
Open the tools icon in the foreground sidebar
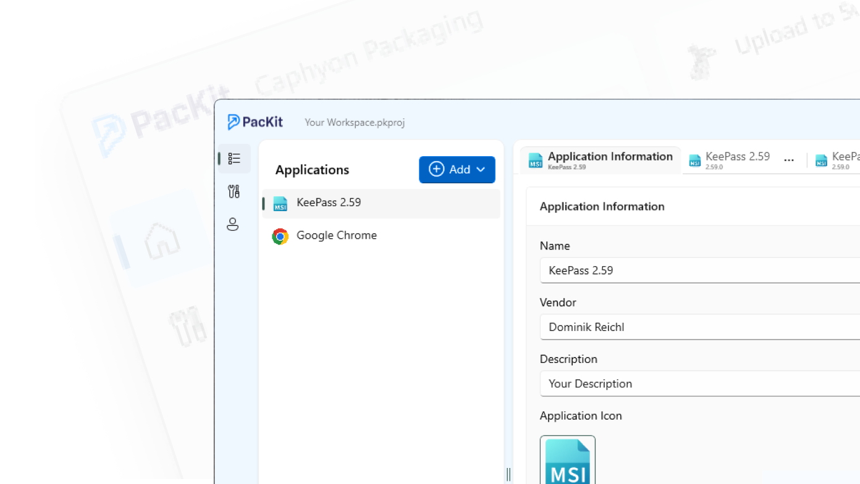234,191
